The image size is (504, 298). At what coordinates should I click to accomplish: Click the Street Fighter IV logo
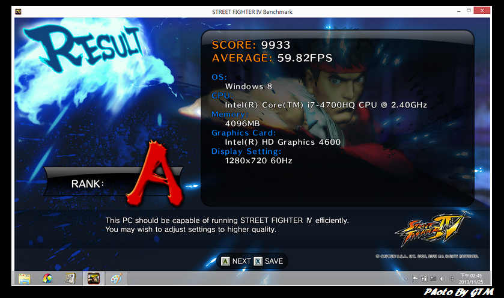click(432, 229)
